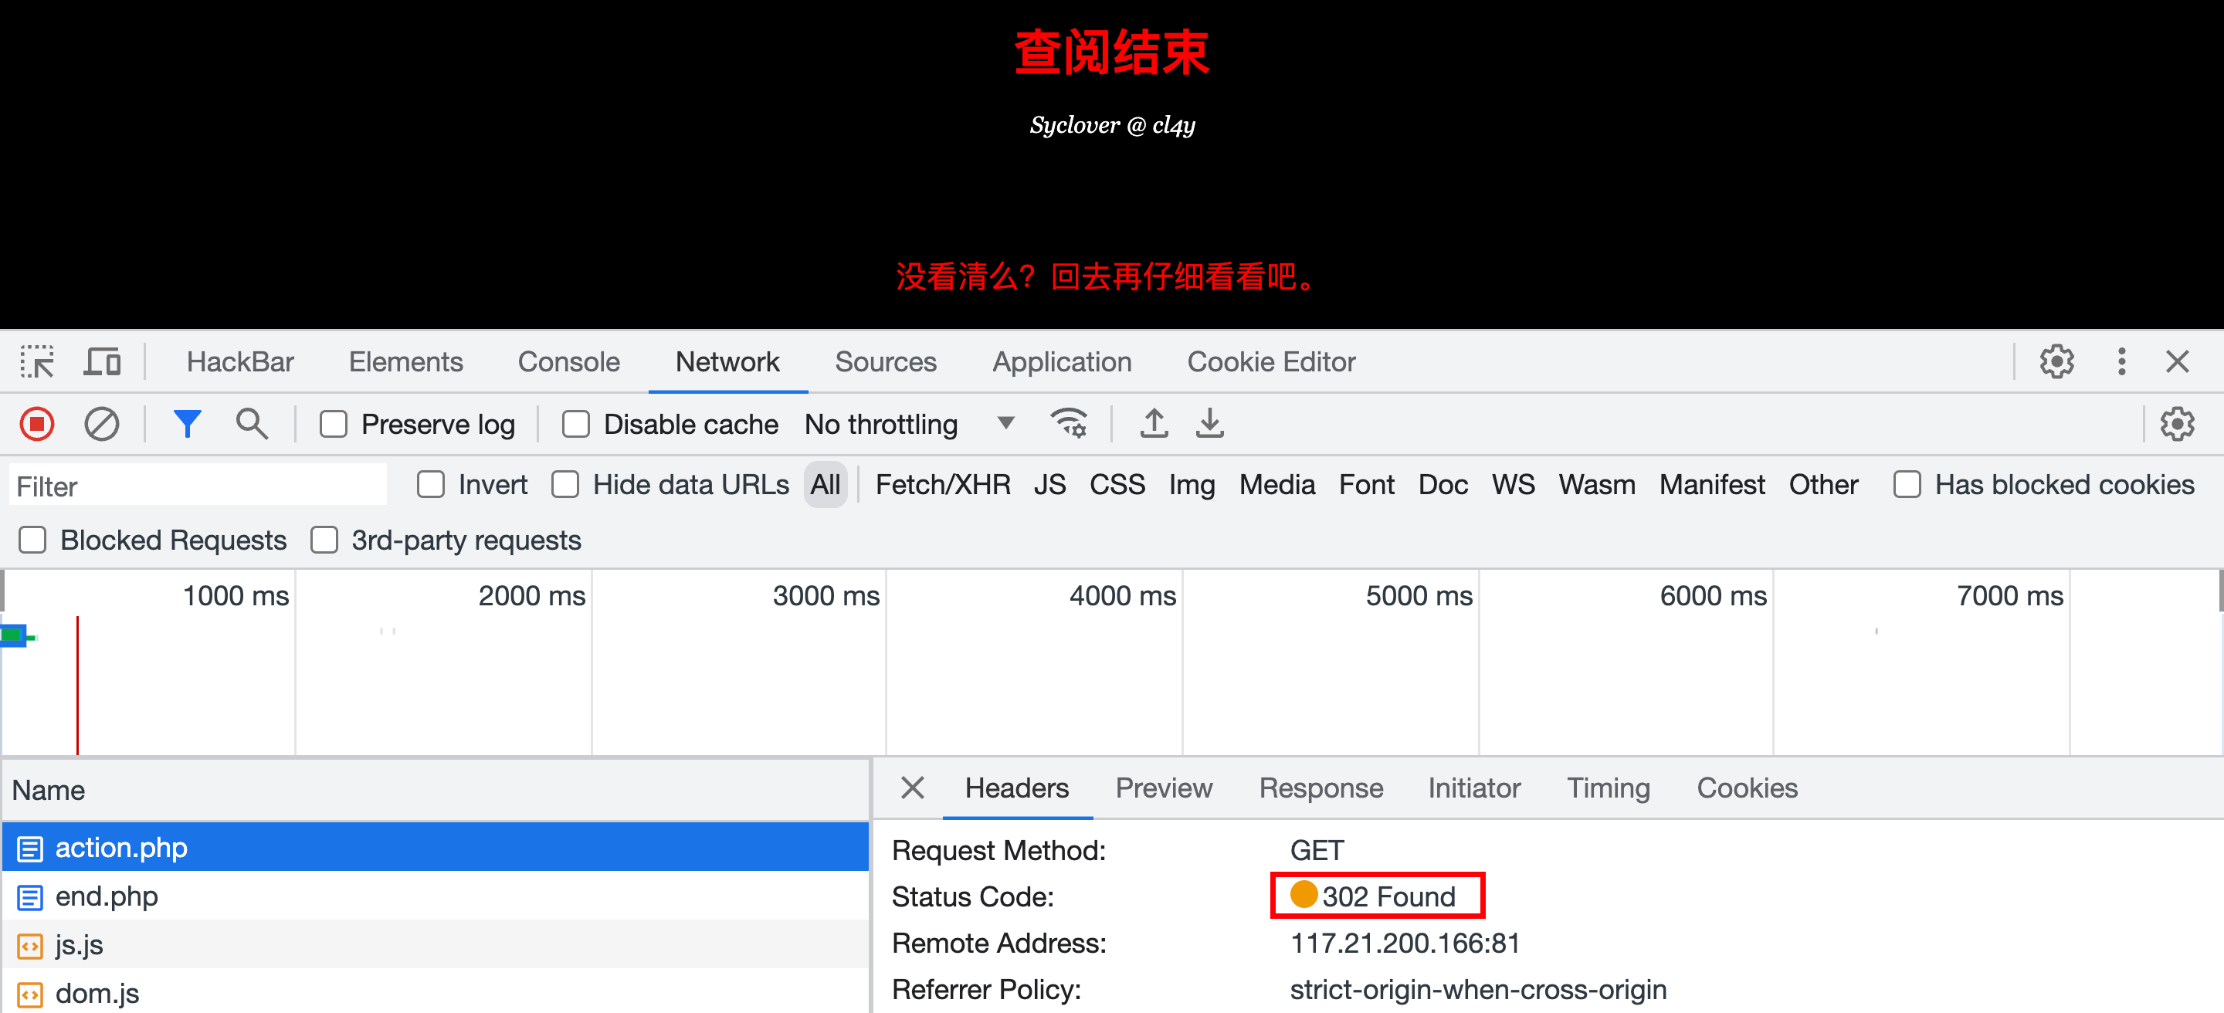The width and height of the screenshot is (2224, 1013).
Task: Check 3rd-party requests checkbox
Action: [x=324, y=540]
